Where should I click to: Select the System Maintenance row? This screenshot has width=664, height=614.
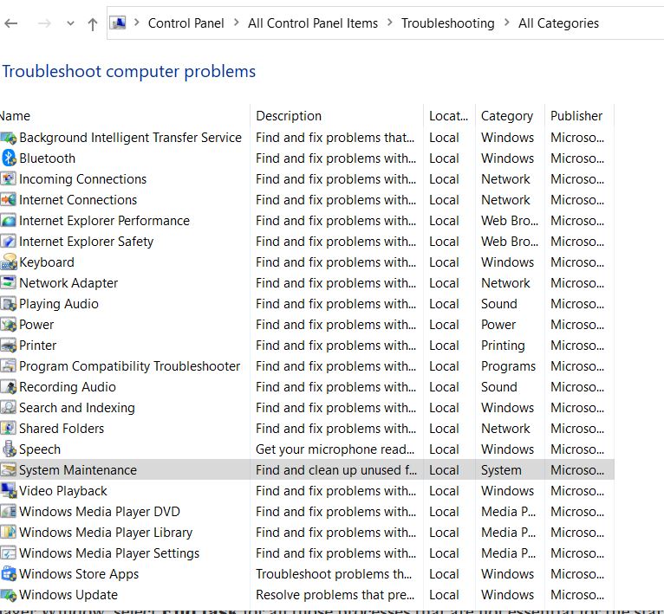click(78, 470)
